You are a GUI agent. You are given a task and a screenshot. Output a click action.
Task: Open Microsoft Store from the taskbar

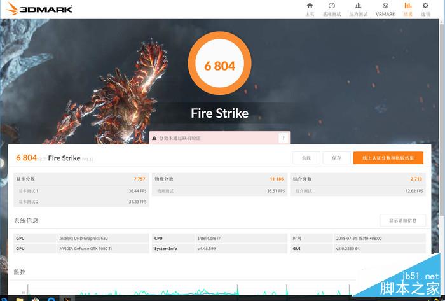pyautogui.click(x=35, y=299)
